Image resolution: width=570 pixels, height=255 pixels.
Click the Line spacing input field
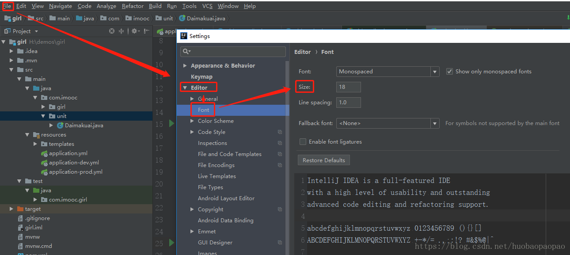[x=348, y=103]
